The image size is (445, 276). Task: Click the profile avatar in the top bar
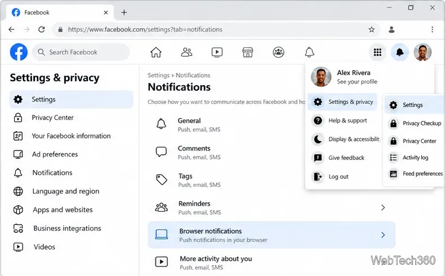click(x=422, y=52)
